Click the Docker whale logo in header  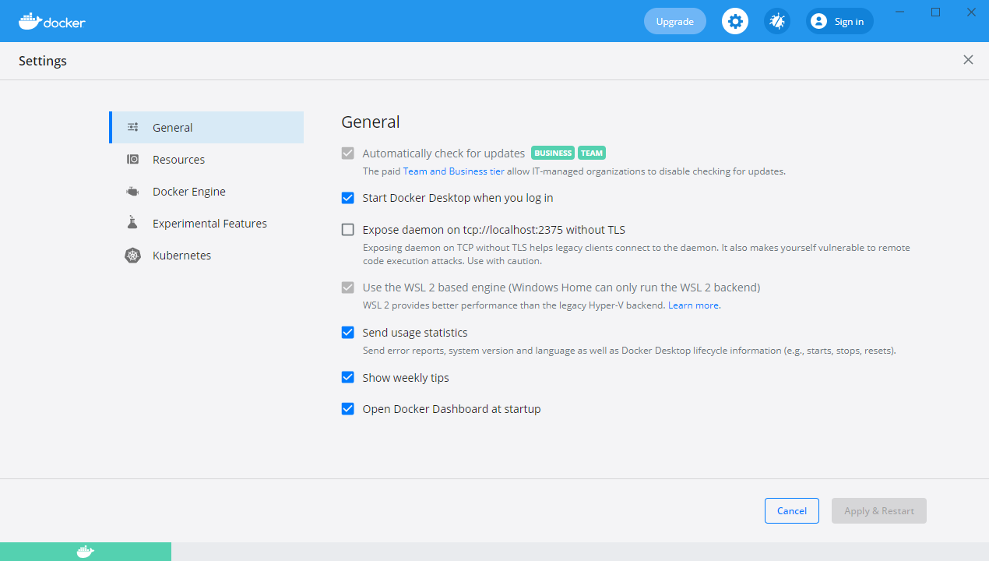click(51, 21)
